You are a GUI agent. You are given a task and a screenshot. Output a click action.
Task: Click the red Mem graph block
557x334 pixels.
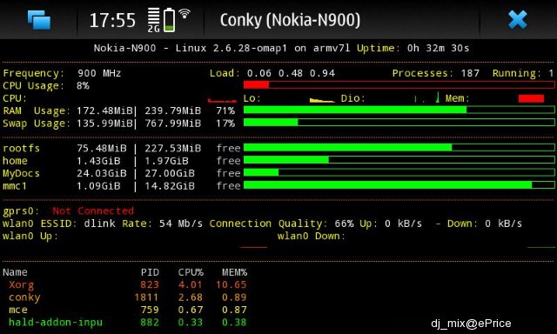tap(531, 98)
